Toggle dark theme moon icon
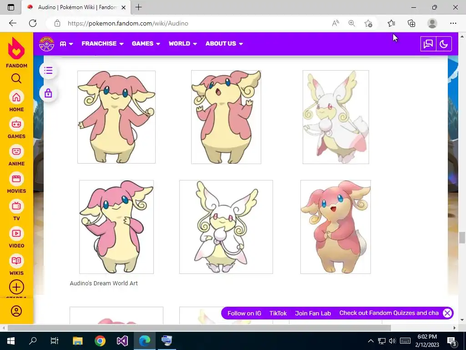Viewport: 466px width, 350px height. pos(444,44)
